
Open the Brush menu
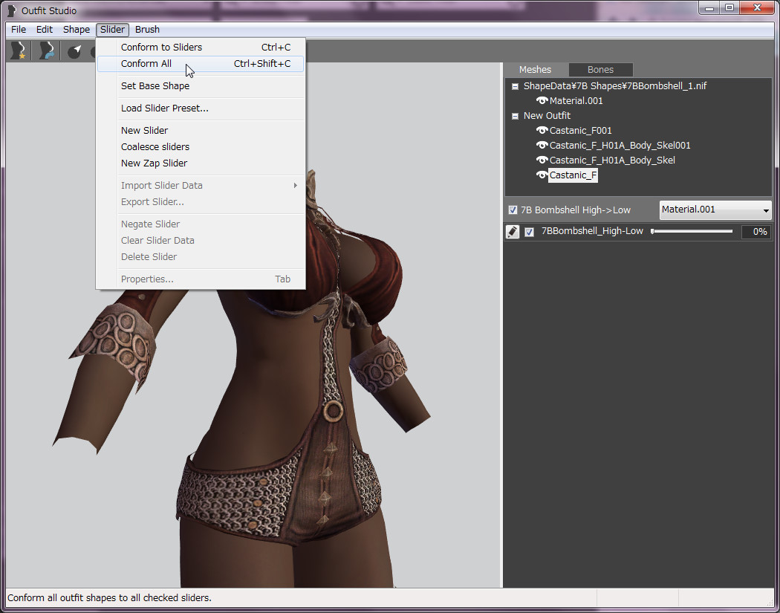[147, 30]
